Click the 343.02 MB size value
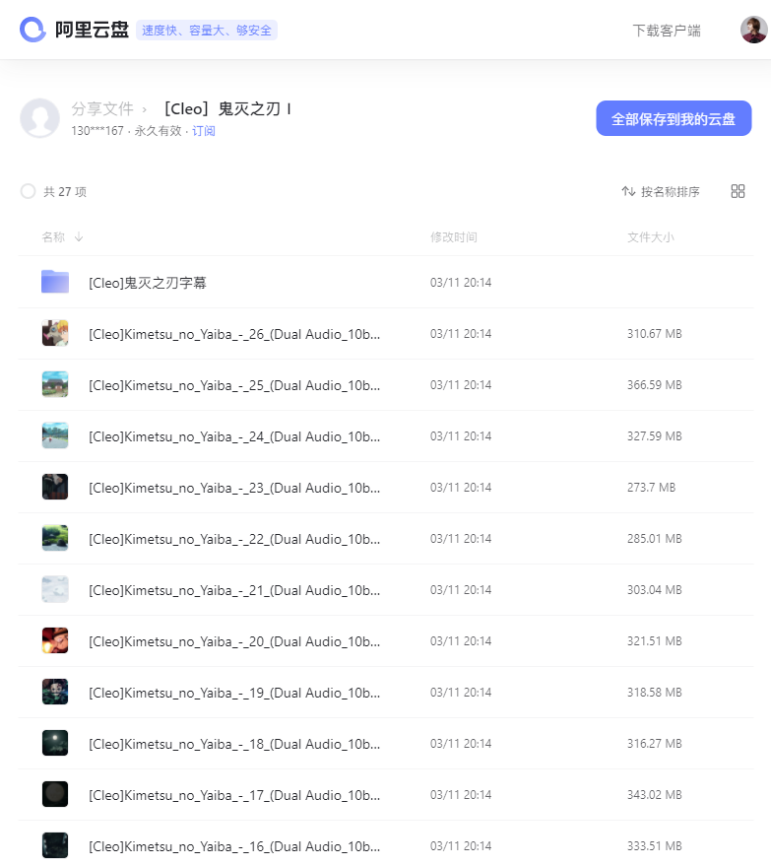 [x=655, y=795]
